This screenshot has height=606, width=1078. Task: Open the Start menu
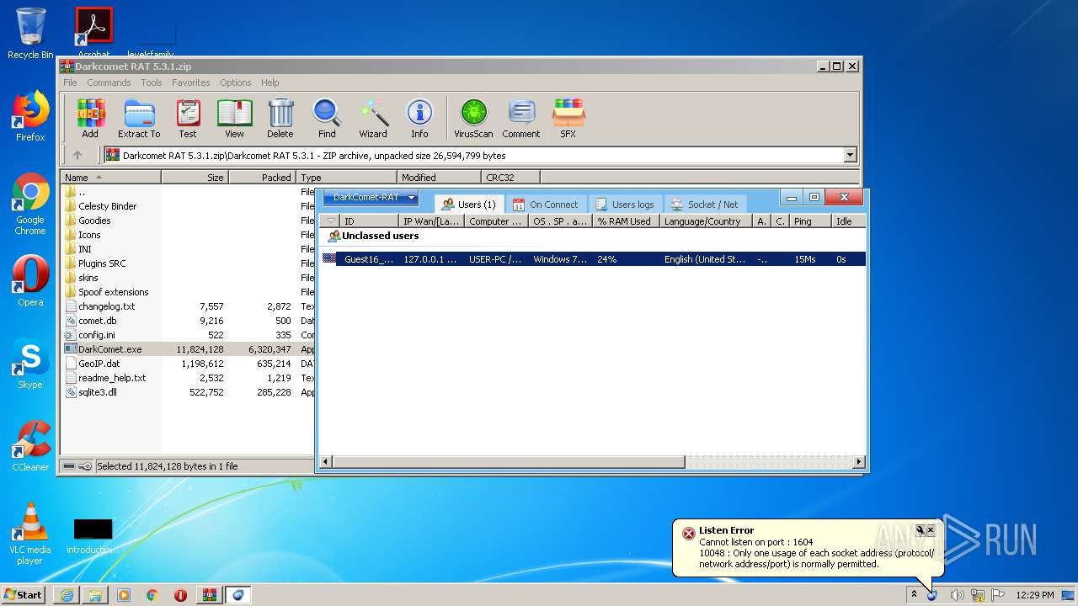(x=24, y=594)
